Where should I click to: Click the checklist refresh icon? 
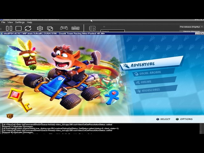[92, 28]
